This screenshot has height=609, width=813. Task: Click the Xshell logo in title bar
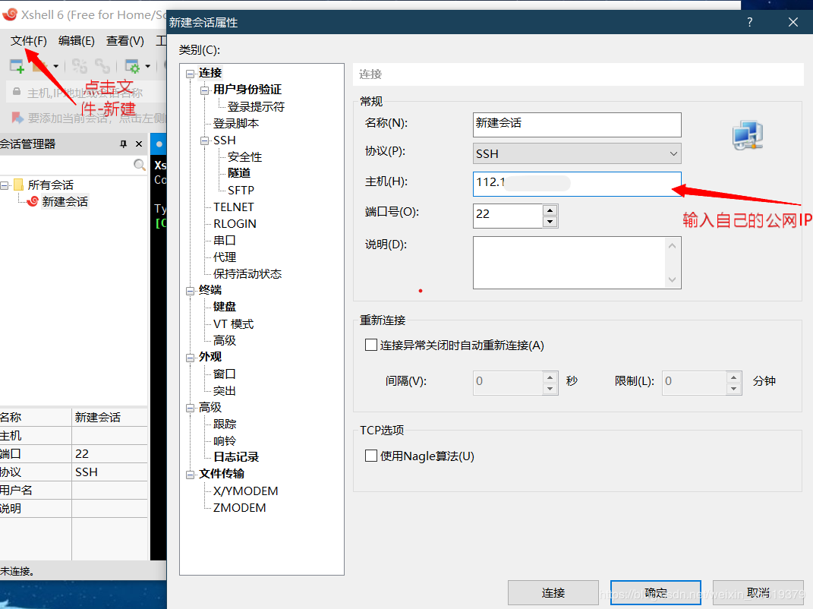tap(10, 14)
